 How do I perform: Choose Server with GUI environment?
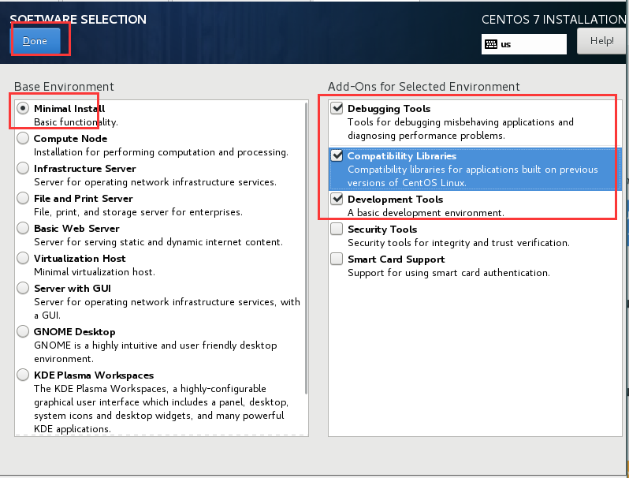tap(23, 289)
